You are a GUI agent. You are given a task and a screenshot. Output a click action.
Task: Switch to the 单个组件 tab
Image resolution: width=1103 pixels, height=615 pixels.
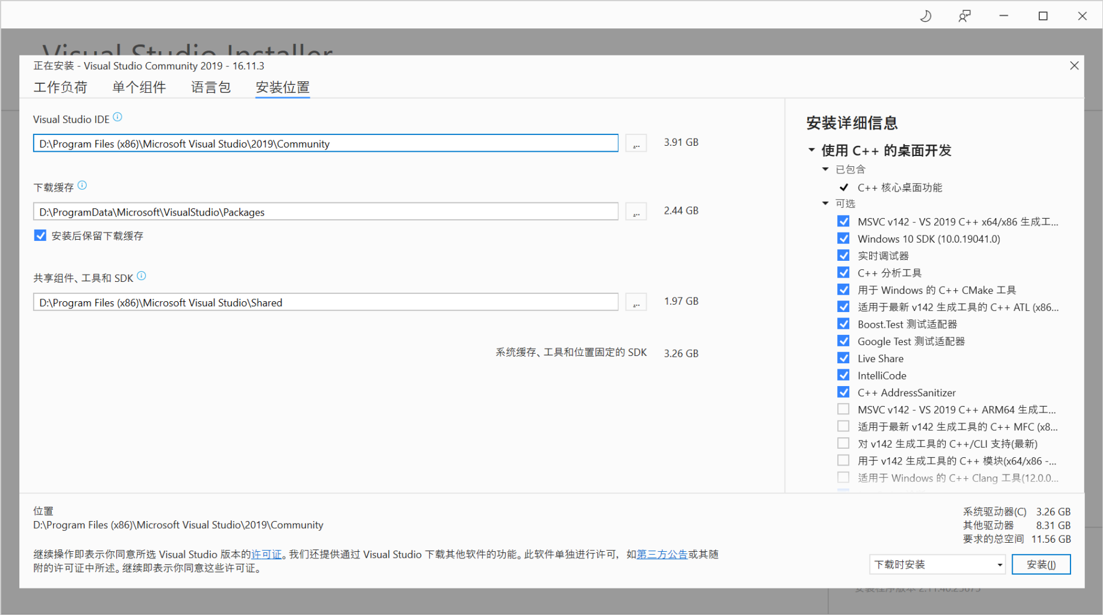point(139,87)
